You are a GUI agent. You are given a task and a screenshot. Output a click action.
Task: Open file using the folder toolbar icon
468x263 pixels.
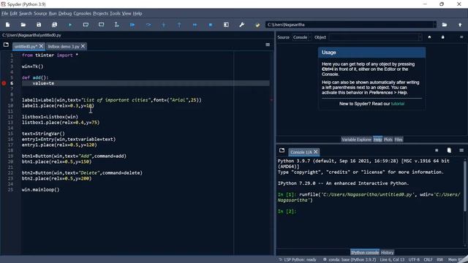click(x=23, y=25)
